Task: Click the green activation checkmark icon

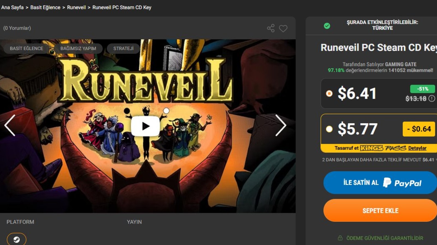Action: click(327, 26)
